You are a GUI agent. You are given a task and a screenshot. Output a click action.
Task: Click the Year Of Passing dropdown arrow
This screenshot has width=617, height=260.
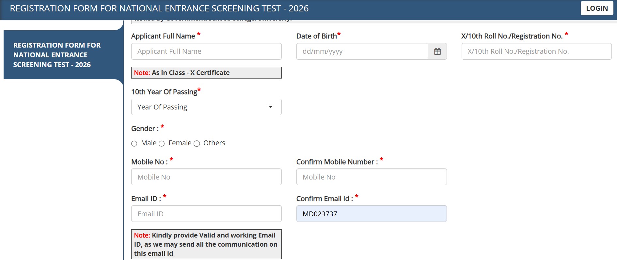(270, 107)
